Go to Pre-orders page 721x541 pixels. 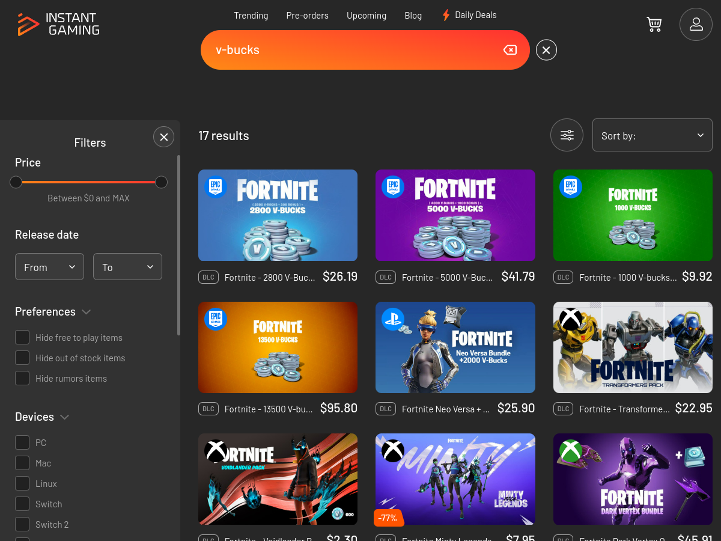308,16
